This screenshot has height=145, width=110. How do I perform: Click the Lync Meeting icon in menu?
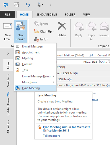(18, 88)
